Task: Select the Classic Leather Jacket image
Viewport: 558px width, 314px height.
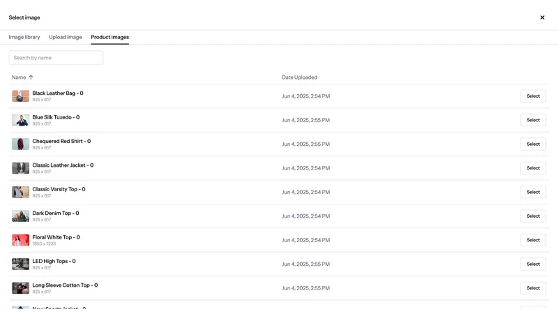Action: 533,168
